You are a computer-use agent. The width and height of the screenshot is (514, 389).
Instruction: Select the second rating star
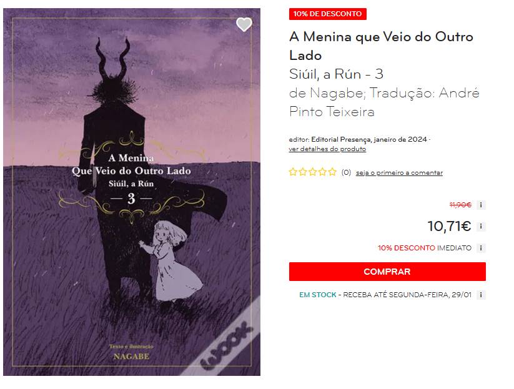302,172
